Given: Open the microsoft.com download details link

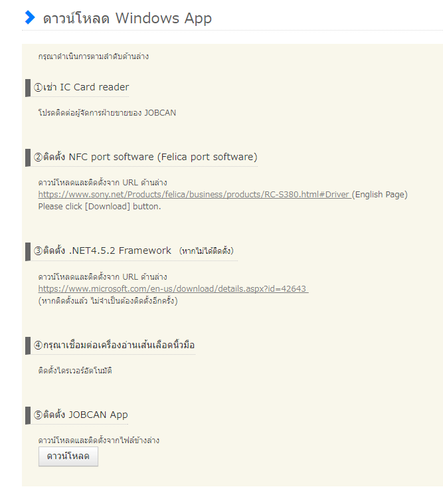Looking at the screenshot, I should (173, 289).
